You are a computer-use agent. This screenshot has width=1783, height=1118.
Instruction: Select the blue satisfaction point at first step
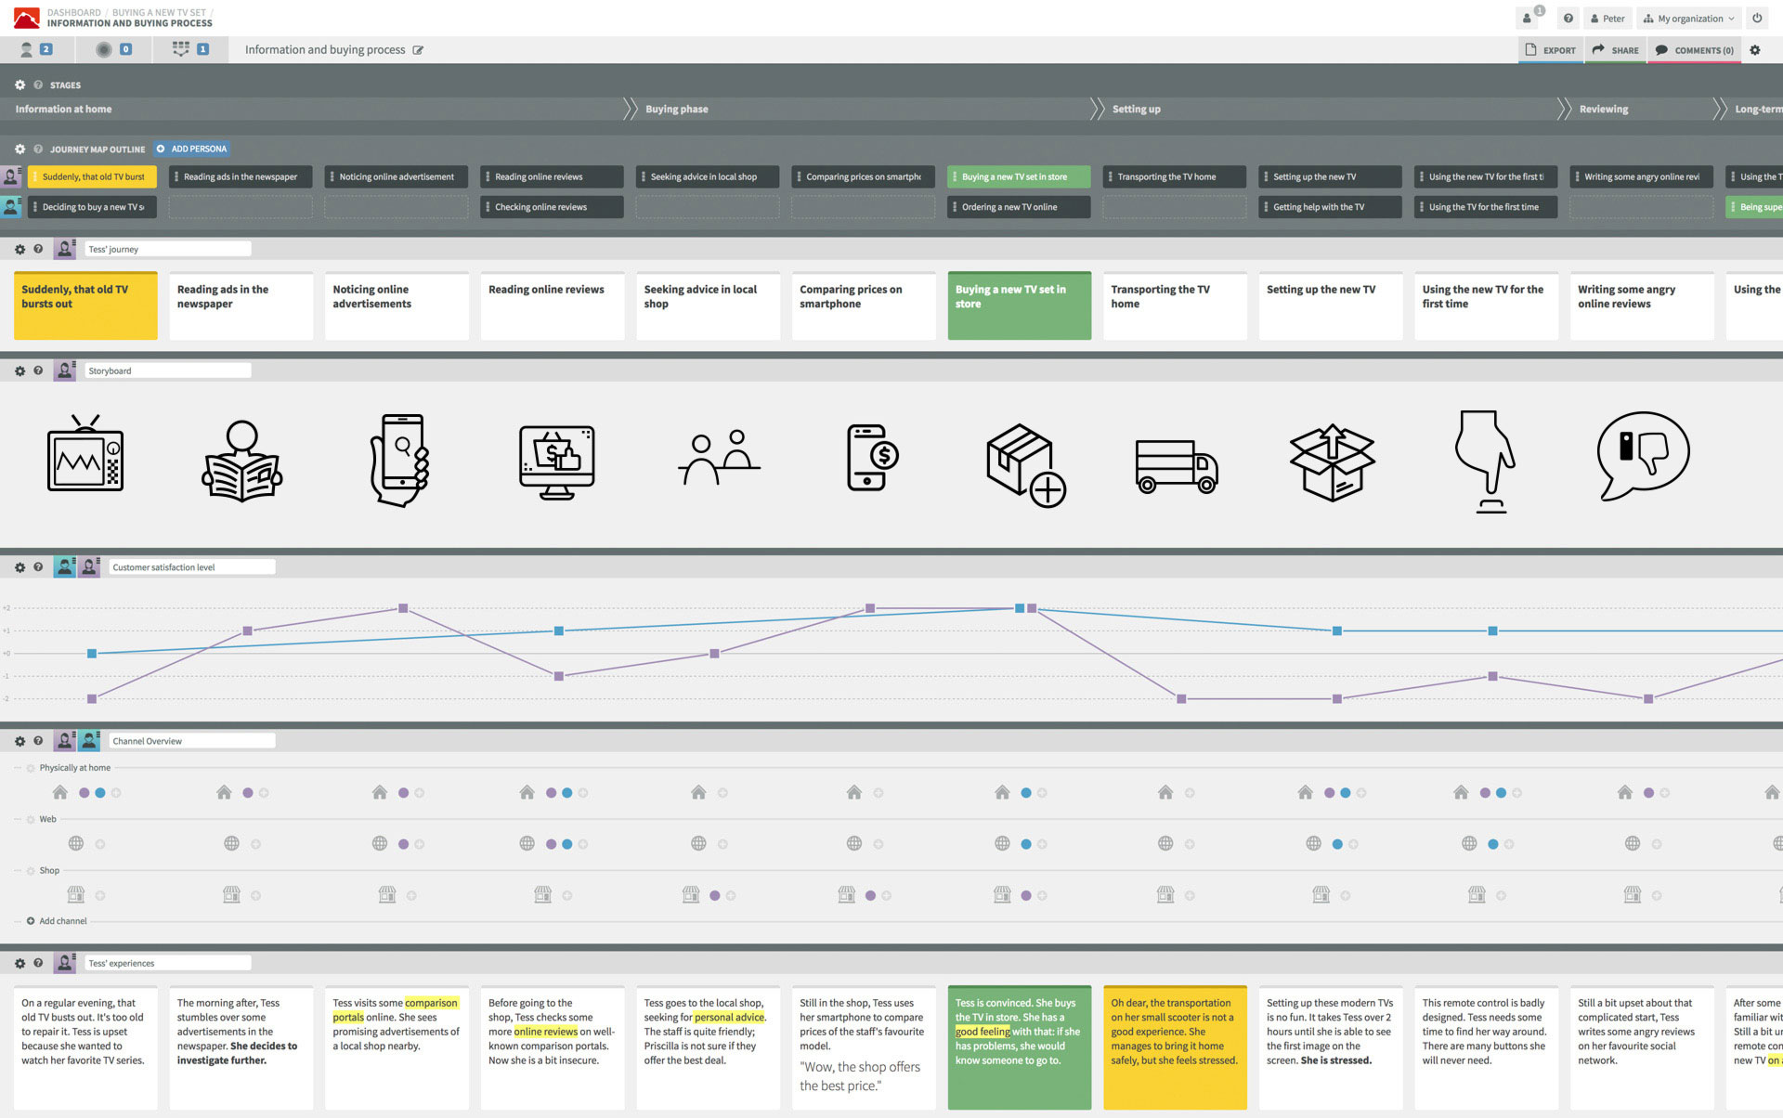point(92,654)
